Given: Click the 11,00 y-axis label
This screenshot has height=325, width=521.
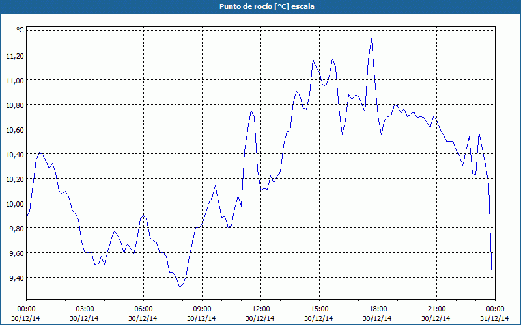Looking at the screenshot, I should (15, 80).
